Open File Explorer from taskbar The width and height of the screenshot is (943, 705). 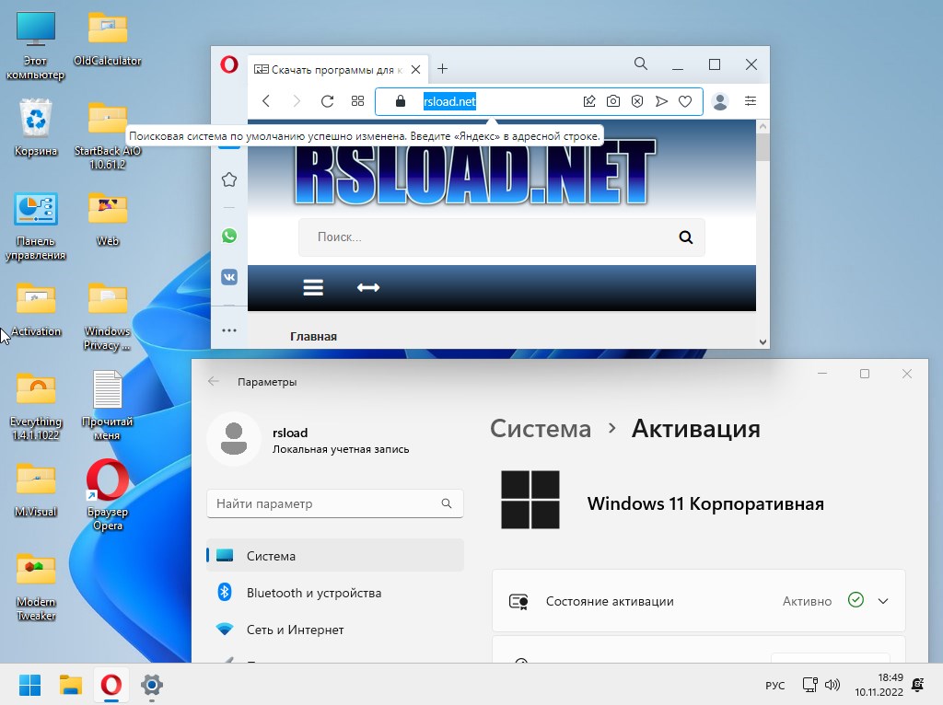pyautogui.click(x=70, y=685)
